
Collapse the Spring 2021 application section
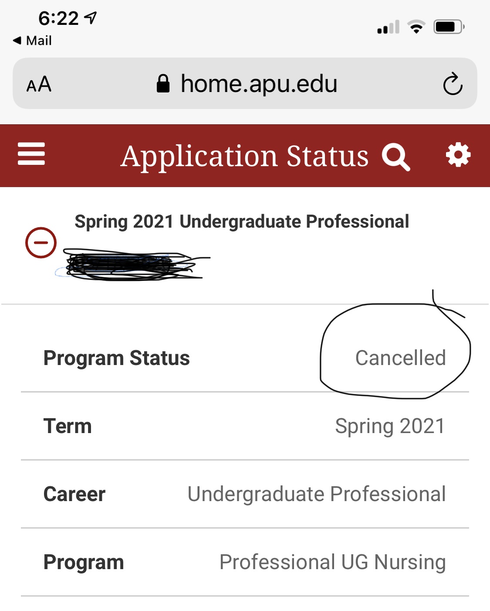point(41,242)
